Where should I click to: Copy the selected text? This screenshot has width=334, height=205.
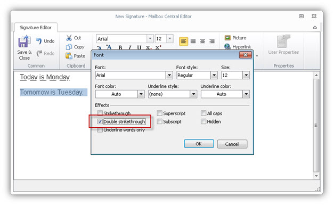pos(75,47)
